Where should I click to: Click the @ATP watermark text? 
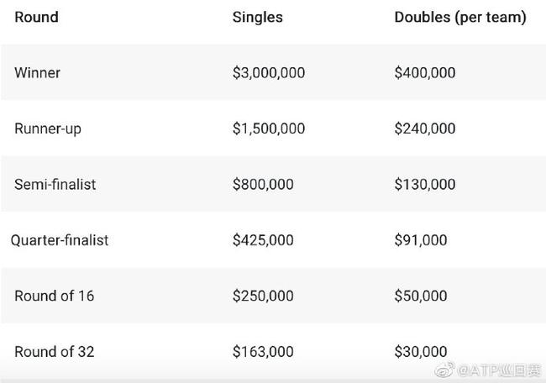[x=499, y=370]
